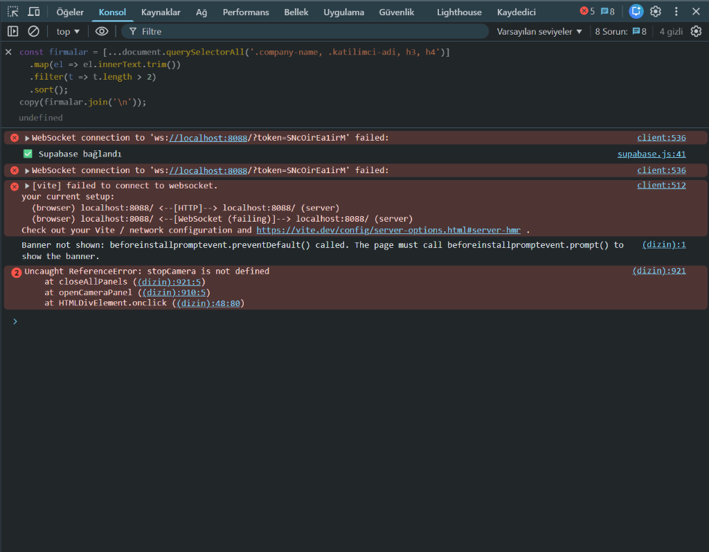Open the supabase.js:41 source link
The image size is (709, 552).
[652, 154]
